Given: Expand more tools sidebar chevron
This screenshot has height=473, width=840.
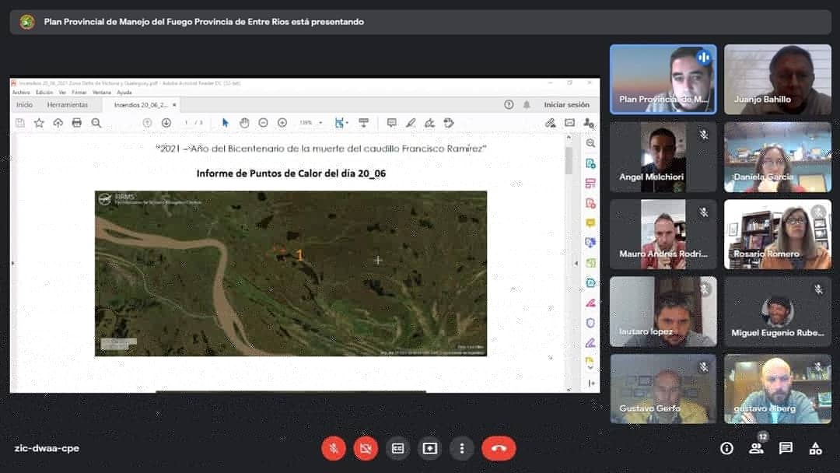Looking at the screenshot, I should 590,367.
